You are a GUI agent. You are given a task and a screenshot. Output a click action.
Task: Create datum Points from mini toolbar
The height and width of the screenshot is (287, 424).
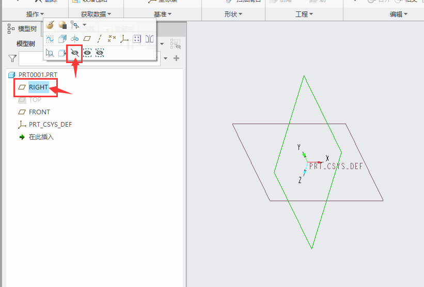pyautogui.click(x=112, y=39)
